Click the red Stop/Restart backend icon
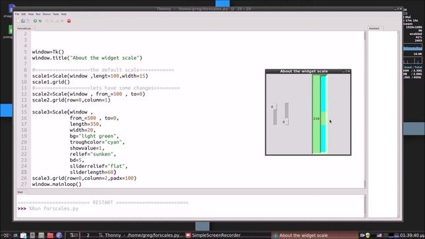Viewport: 425px width, 239px height. click(x=69, y=21)
